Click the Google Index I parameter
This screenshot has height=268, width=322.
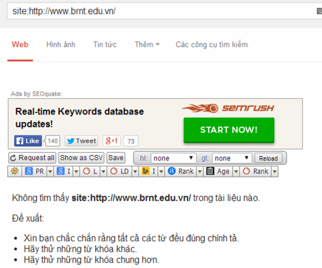[x=64, y=171]
